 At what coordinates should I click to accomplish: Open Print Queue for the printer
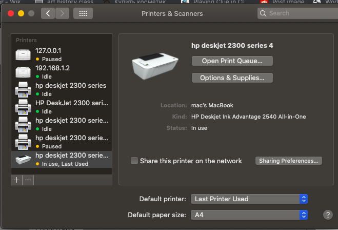(232, 61)
